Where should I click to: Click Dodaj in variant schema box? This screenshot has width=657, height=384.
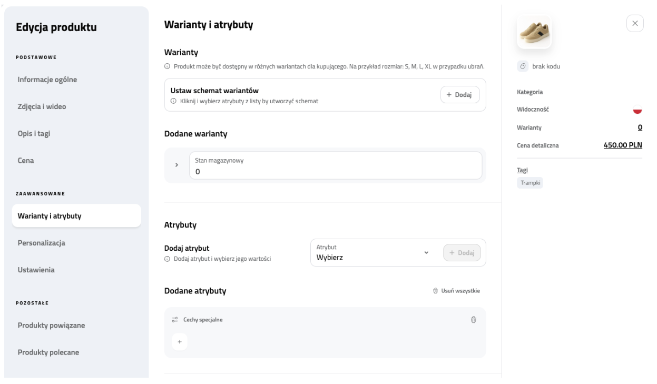(x=459, y=95)
